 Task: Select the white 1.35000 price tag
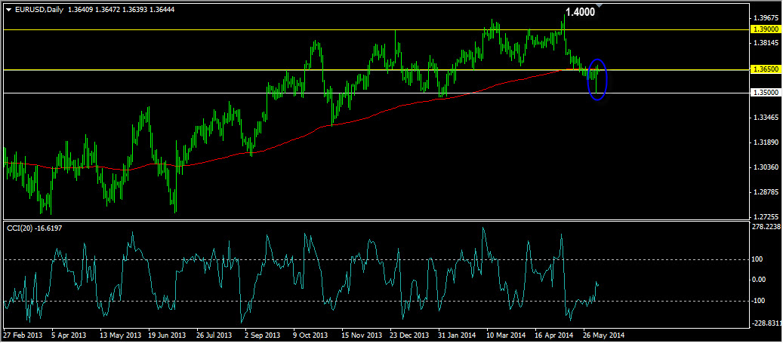(x=766, y=93)
